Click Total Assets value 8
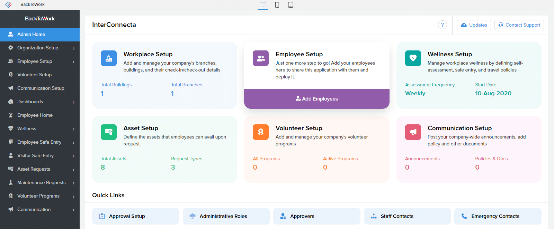The image size is (554, 229). 103,167
